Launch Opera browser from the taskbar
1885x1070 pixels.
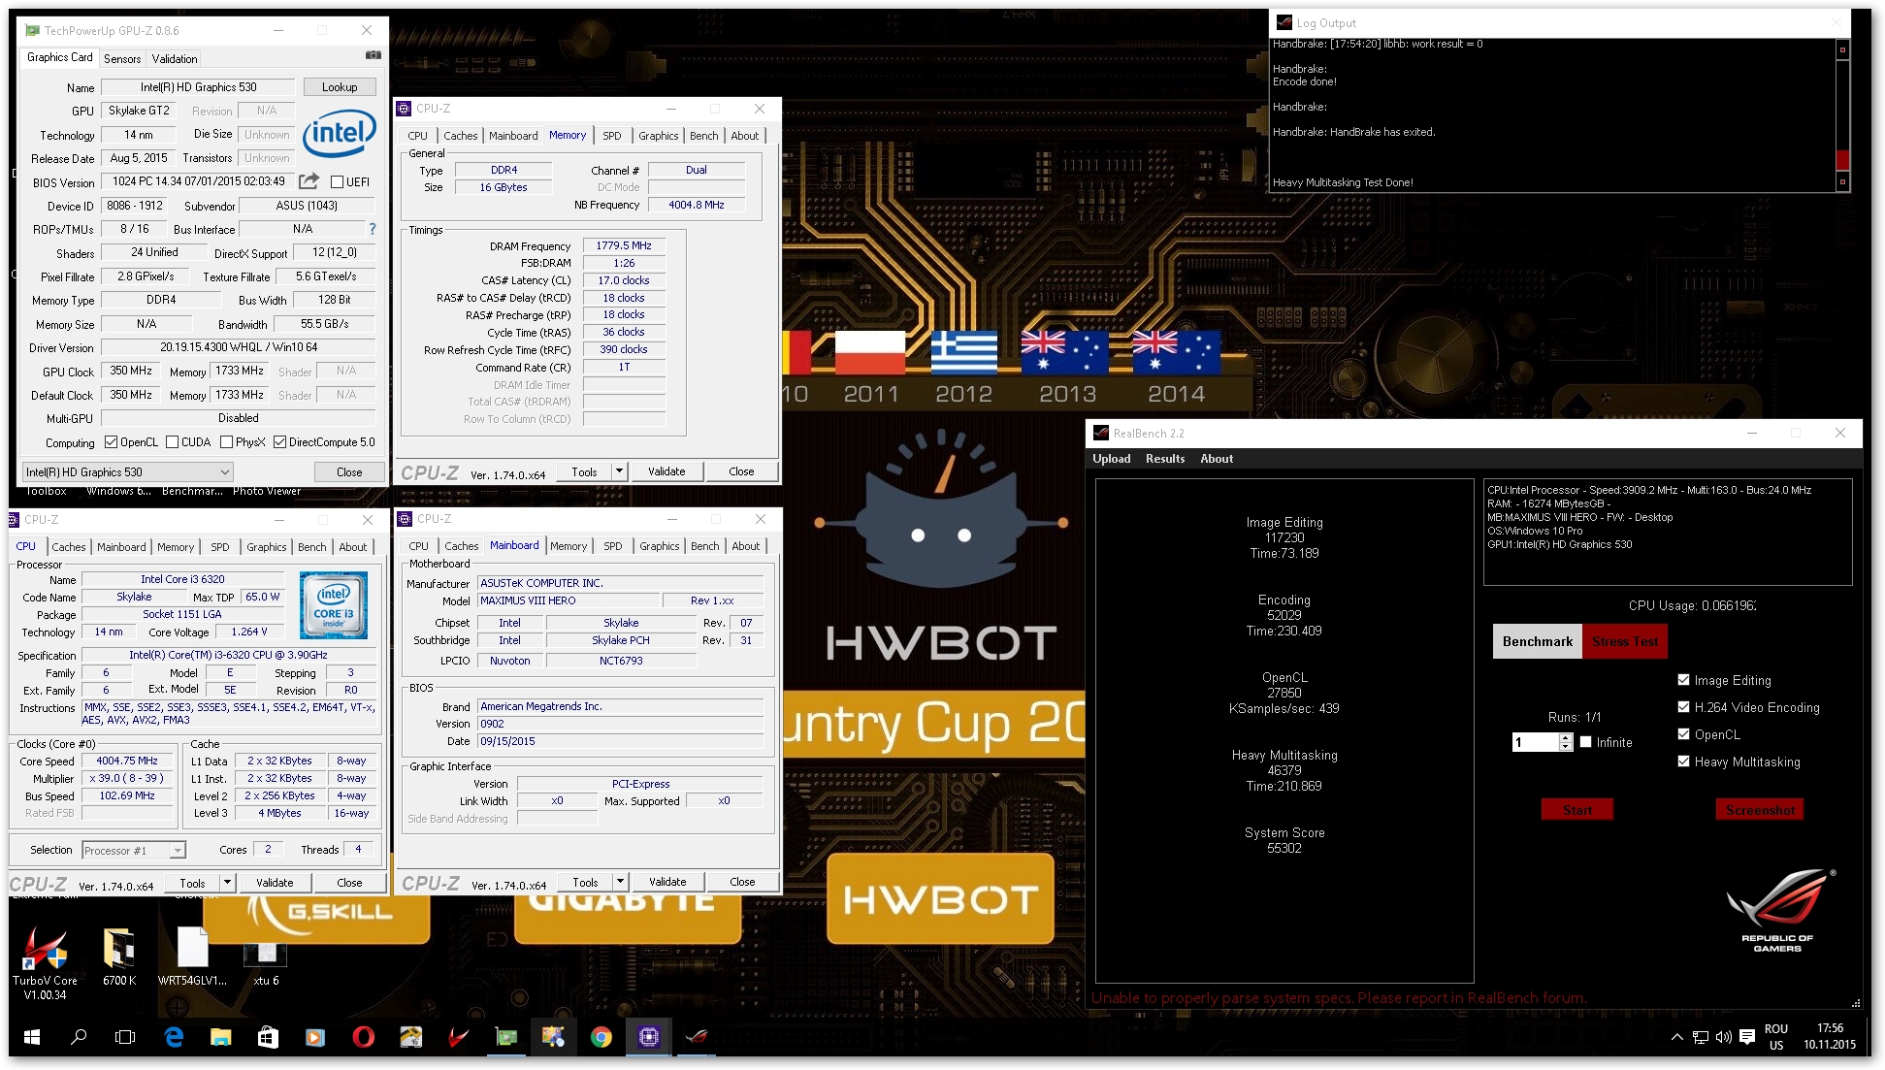click(x=363, y=1037)
